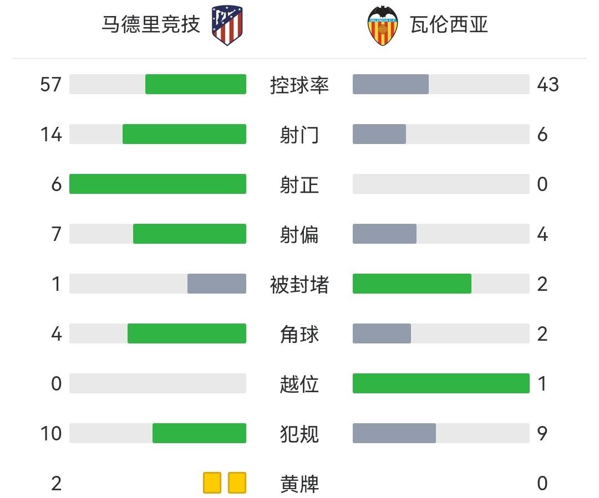
Task: Click the full green 射正 bar
Action: tap(158, 184)
